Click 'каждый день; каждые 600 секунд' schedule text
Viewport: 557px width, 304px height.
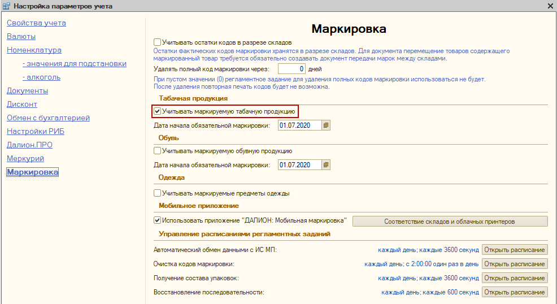(430, 292)
